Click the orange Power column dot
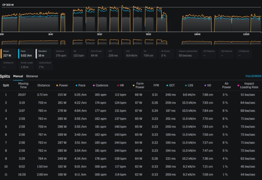Screen dimensions: 262x180 (x=57, y=86)
